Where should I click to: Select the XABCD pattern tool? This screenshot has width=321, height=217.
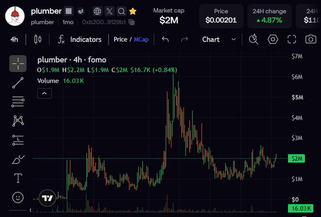[18, 121]
